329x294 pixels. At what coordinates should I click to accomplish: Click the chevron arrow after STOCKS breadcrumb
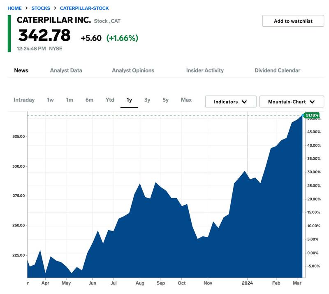pyautogui.click(x=55, y=8)
